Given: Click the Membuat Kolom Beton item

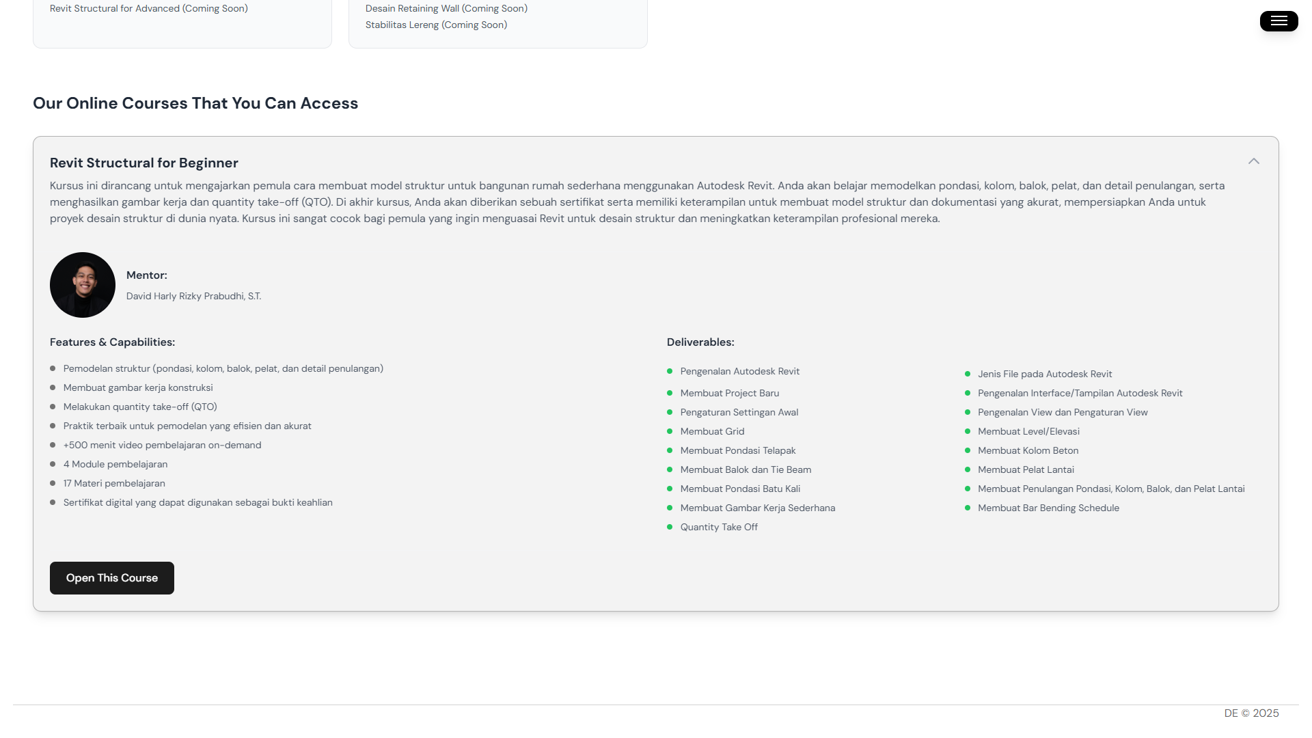Looking at the screenshot, I should coord(1028,451).
